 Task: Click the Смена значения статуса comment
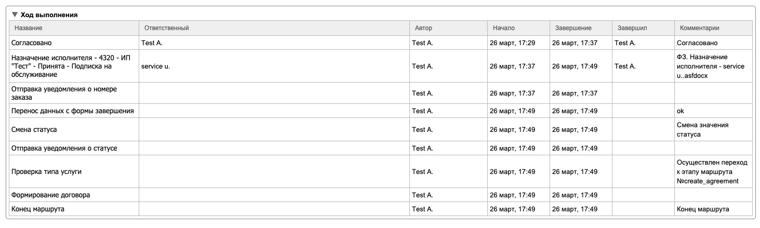click(702, 129)
